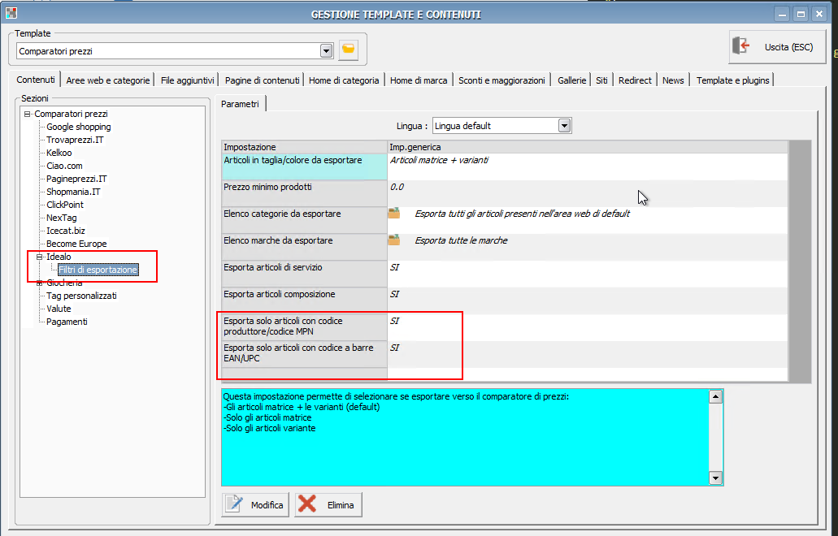838x536 pixels.
Task: Open the Home di marca tab
Action: point(419,80)
